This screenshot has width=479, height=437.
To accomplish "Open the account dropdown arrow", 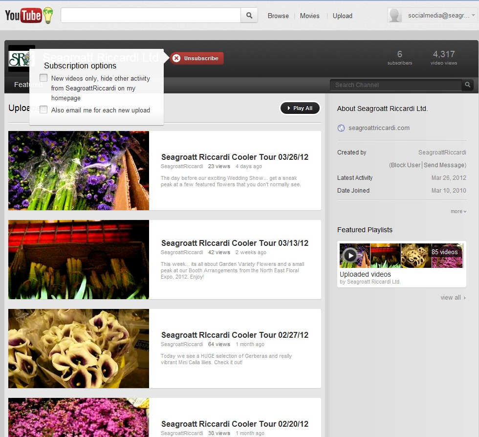I will pyautogui.click(x=473, y=15).
